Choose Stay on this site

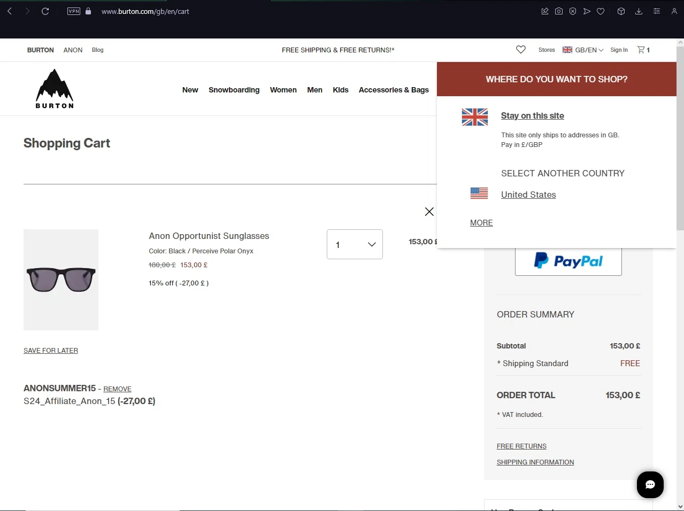[x=533, y=116]
